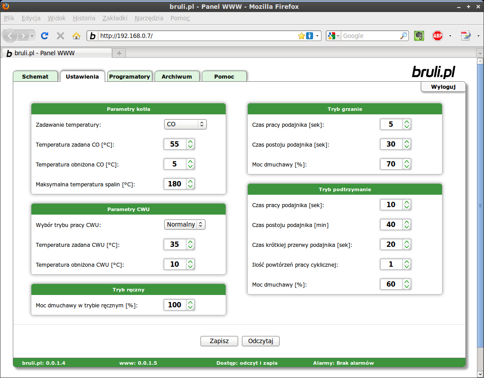Click the blue info icon in address bar
Image resolution: width=484 pixels, height=378 pixels.
coord(309,36)
